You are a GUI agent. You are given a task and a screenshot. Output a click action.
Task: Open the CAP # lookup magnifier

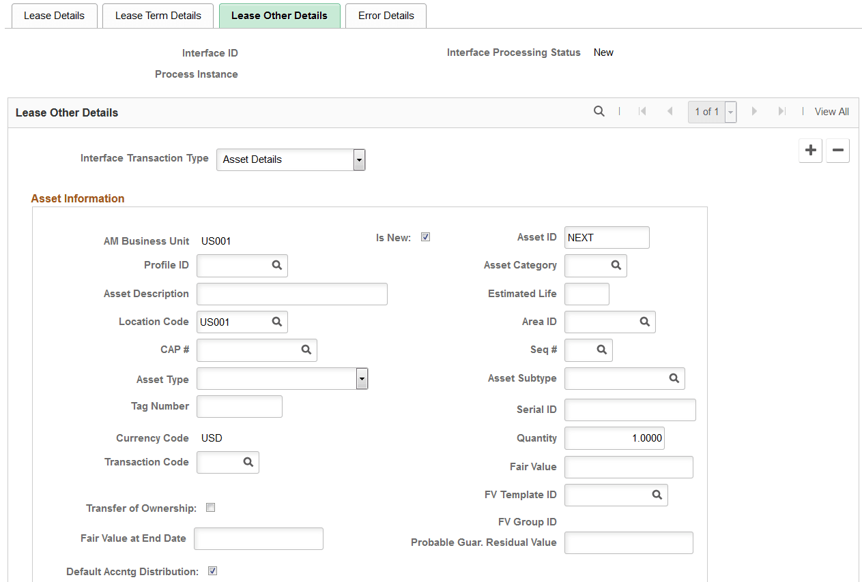305,350
